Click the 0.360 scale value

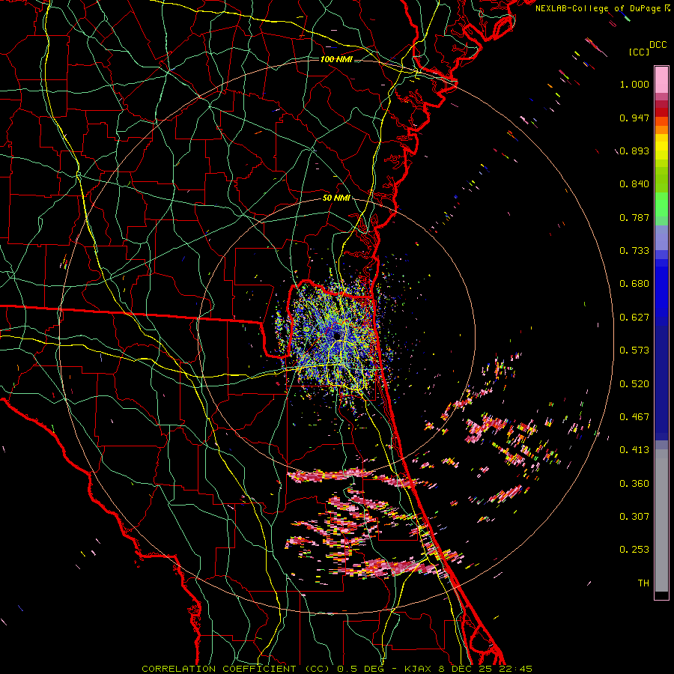634,484
